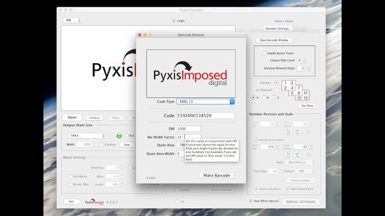Click the REG button at bottom left
Image resolution: width=385 pixels, height=216 pixels.
click(72, 202)
